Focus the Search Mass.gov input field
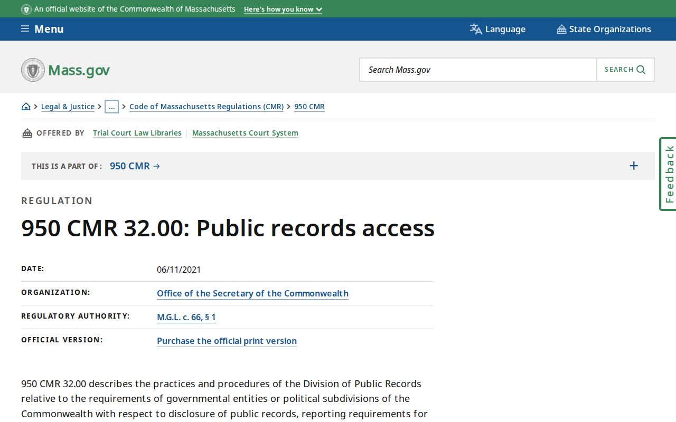This screenshot has width=676, height=422. [x=478, y=70]
